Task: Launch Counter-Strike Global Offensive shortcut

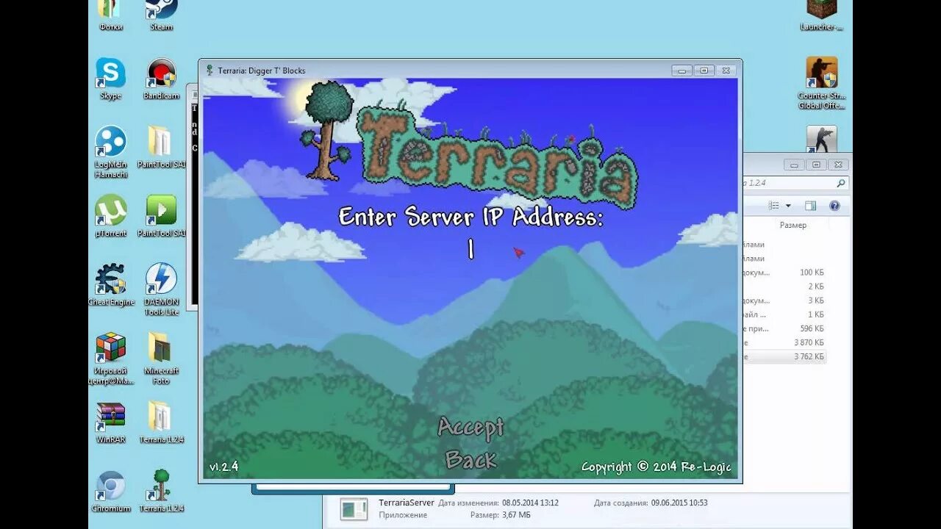Action: [821, 83]
